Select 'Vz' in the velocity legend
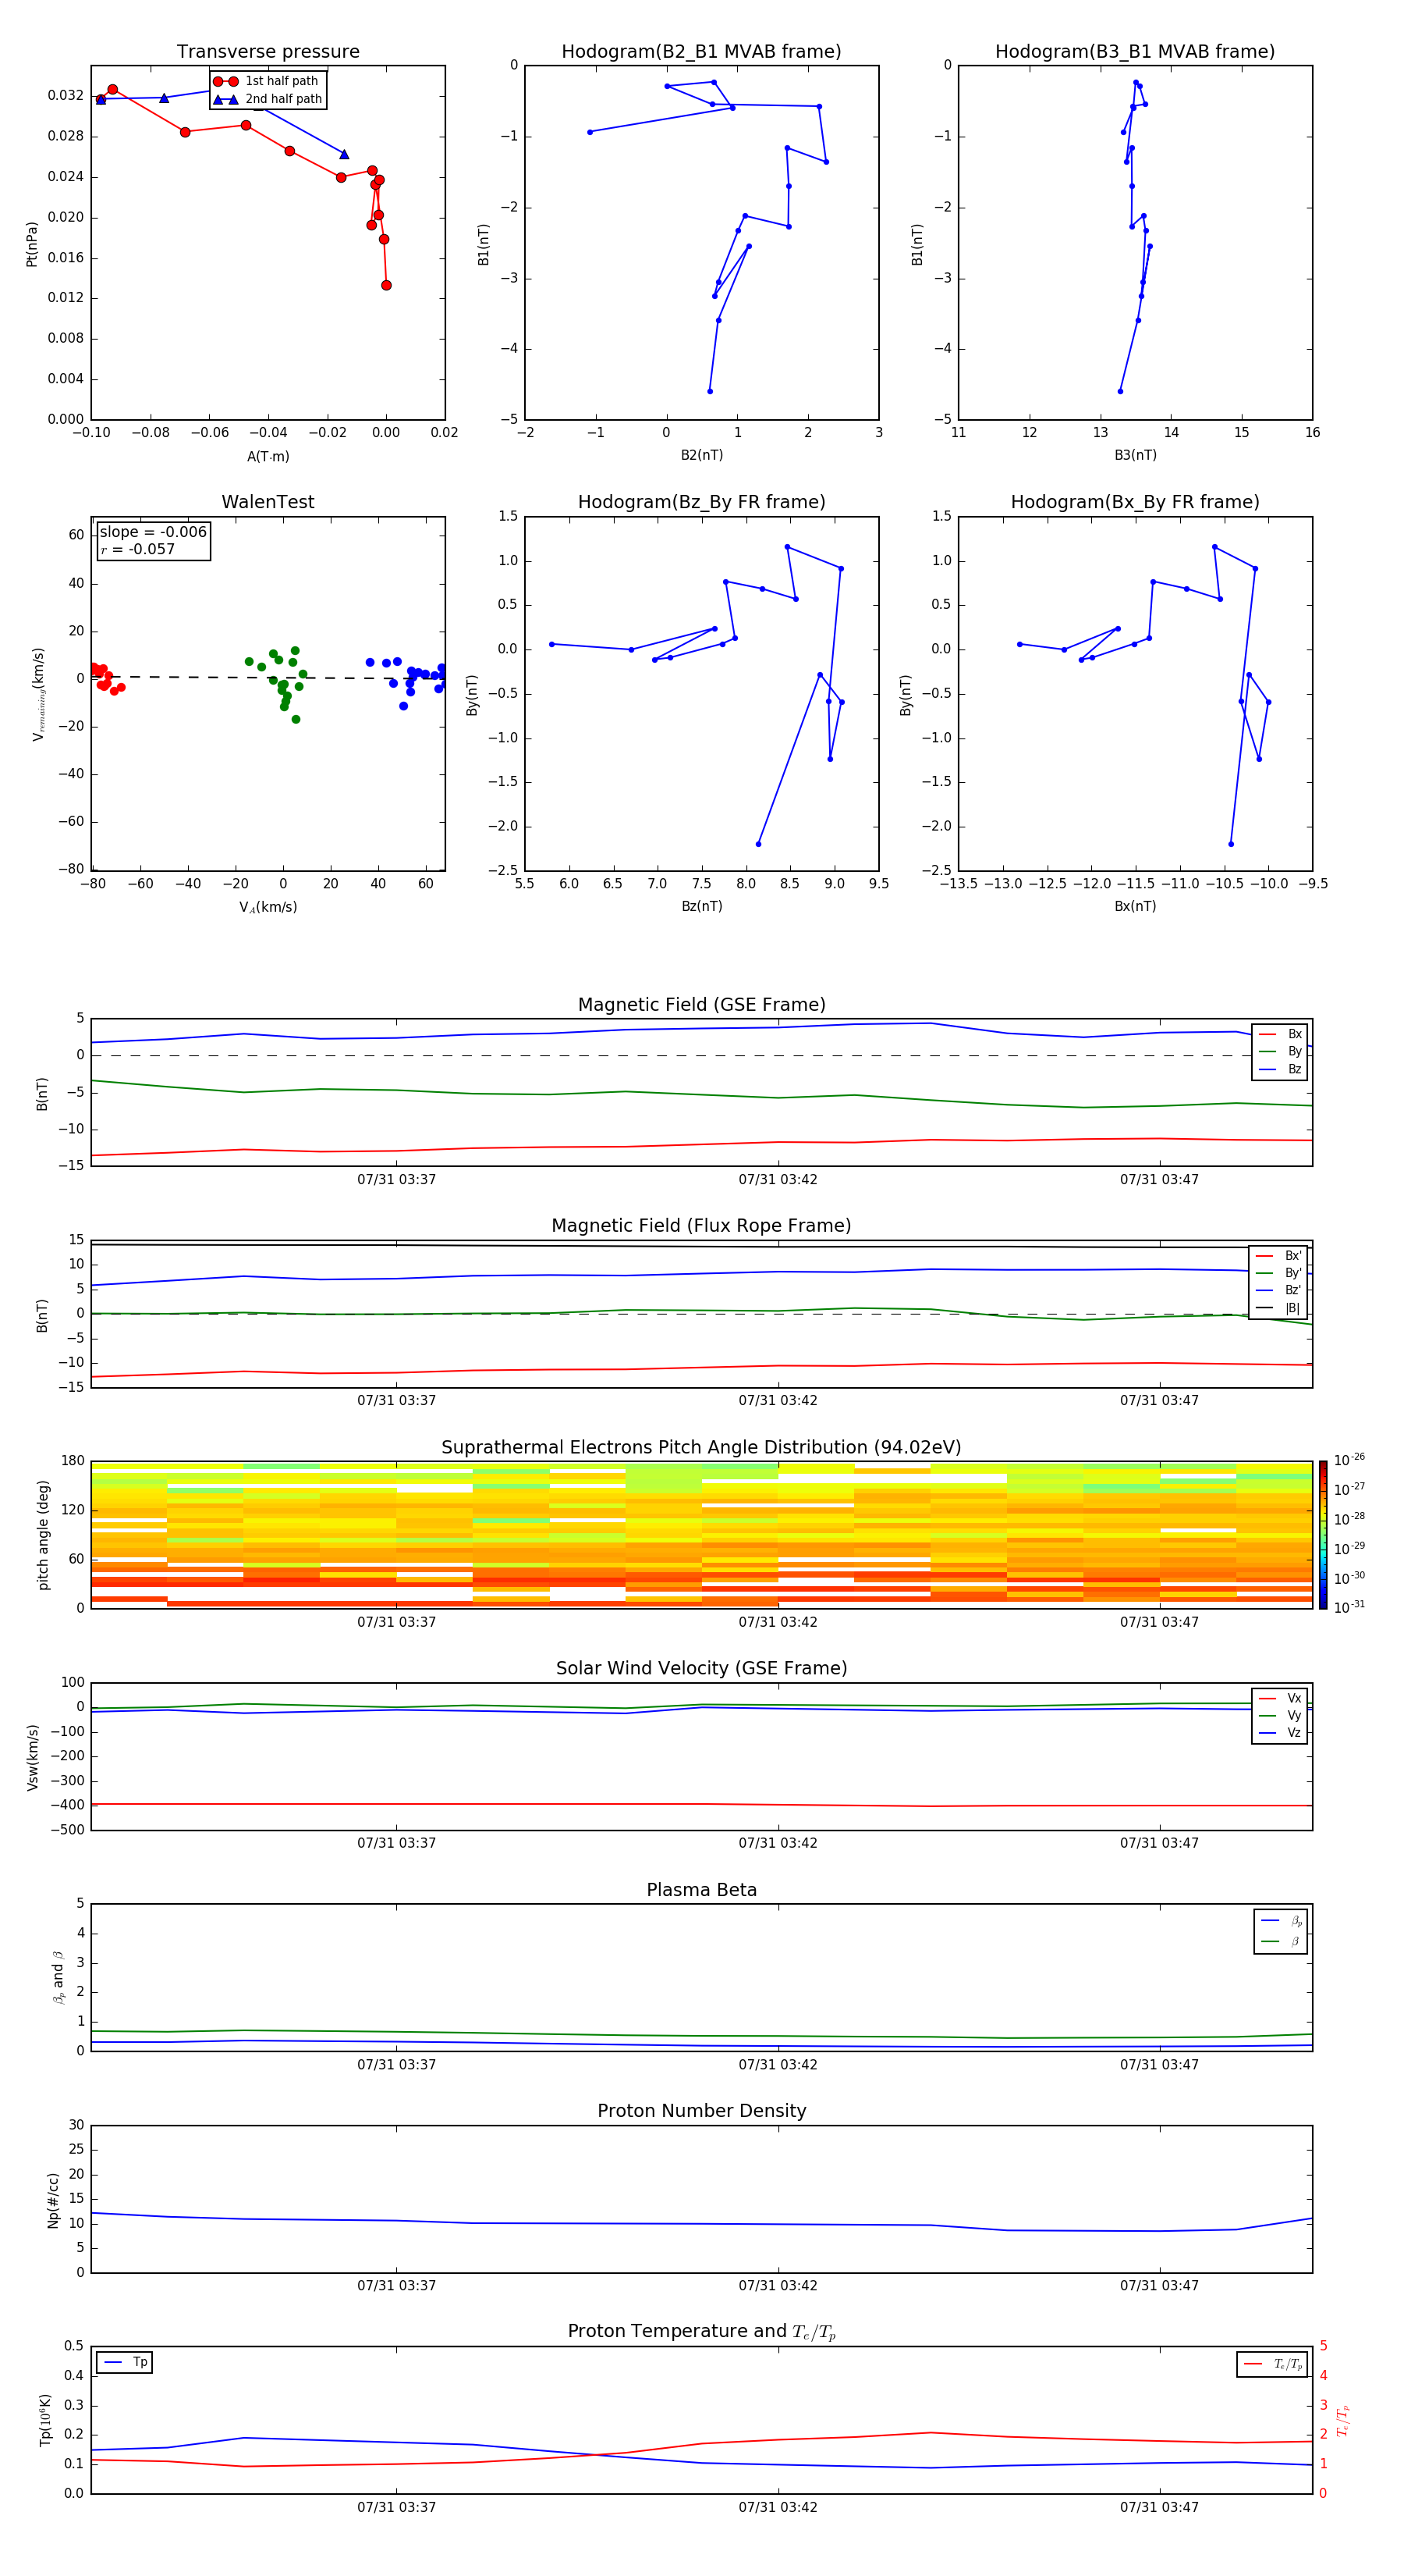 (x=1281, y=1732)
